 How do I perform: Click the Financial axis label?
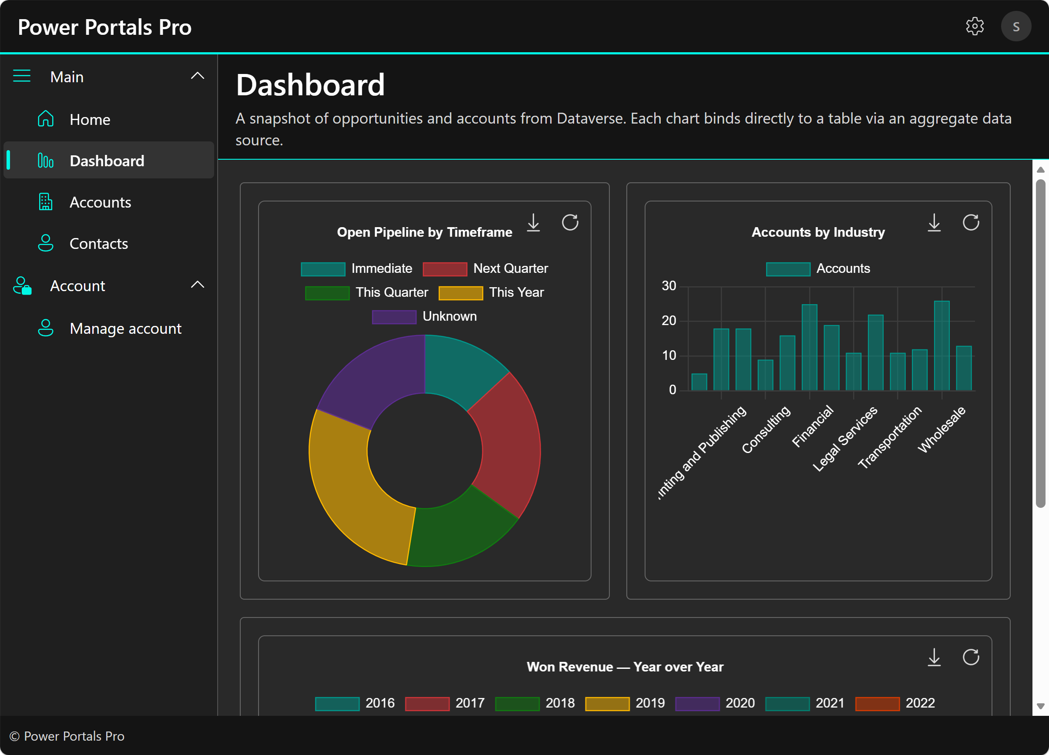812,426
